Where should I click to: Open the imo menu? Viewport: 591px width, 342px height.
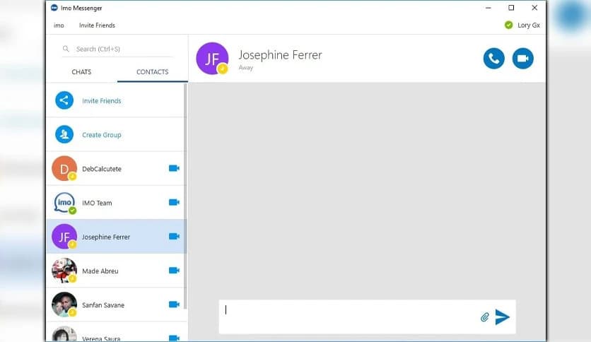pyautogui.click(x=59, y=25)
